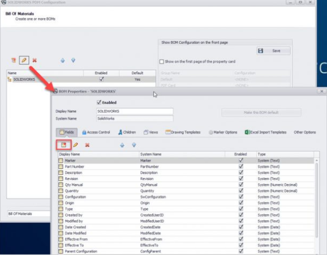Click the red X delete icon in the Fields toolbar
Image resolution: width=327 pixels, height=255 pixels.
87,145
